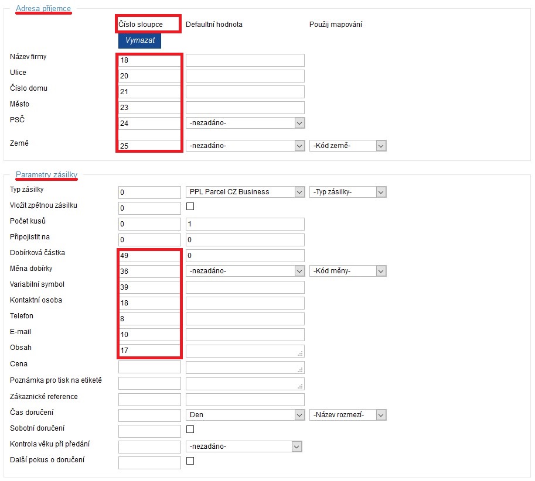535x481 pixels.
Task: Click the Cena column number field
Action: tap(149, 367)
